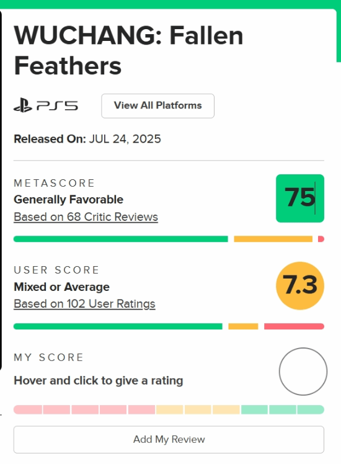Select the green positive critic reviews bar

click(121, 239)
